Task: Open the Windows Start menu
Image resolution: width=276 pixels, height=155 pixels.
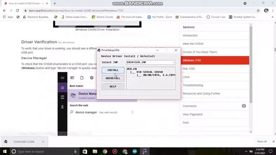Action: (5, 151)
